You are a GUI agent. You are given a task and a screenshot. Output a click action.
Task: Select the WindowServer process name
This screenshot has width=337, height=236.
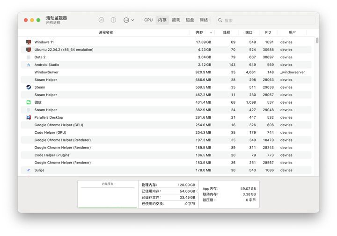[46, 72]
